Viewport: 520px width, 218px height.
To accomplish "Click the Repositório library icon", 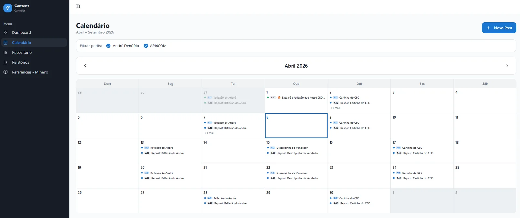I will click(x=6, y=52).
